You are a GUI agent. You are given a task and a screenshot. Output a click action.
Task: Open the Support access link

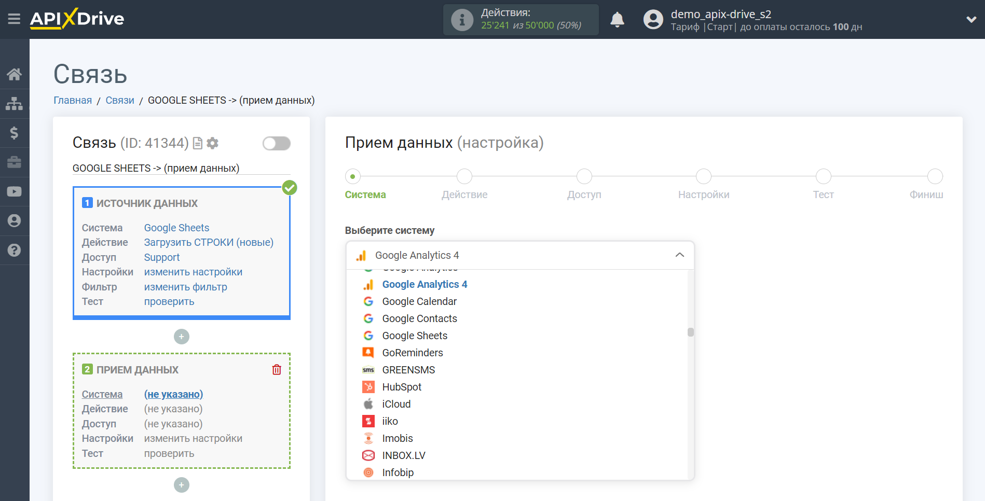(x=162, y=257)
